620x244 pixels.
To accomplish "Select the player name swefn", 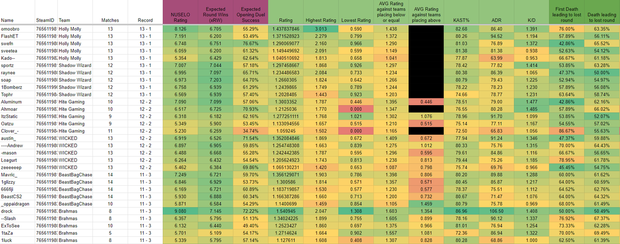I will pos(8,44).
